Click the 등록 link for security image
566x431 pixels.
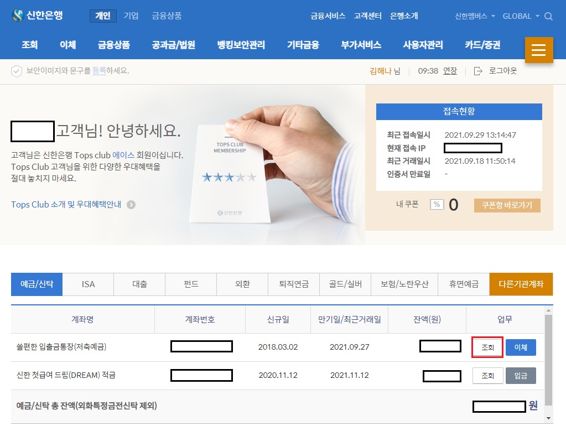pyautogui.click(x=99, y=71)
